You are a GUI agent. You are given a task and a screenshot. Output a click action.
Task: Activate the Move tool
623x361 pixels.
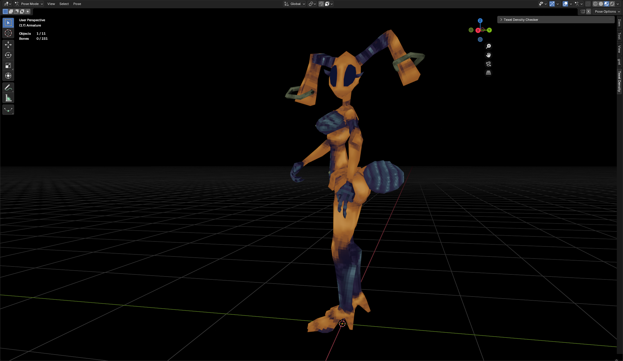pos(8,45)
